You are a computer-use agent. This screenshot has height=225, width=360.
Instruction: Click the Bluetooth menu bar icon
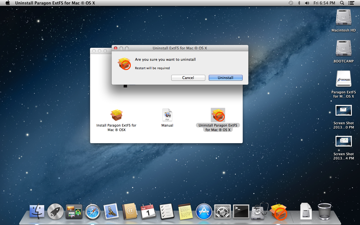click(x=299, y=3)
